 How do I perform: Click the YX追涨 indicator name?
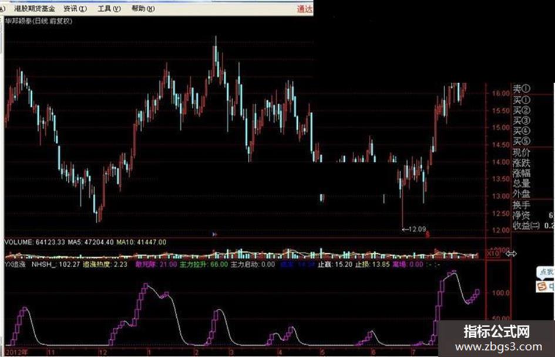tap(15, 264)
